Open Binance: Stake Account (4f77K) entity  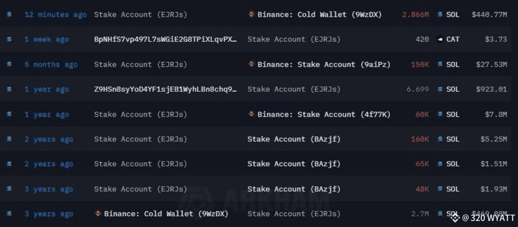pos(324,114)
